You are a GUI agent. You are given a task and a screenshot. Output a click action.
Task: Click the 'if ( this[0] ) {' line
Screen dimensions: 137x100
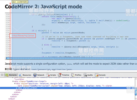tap(42, 31)
